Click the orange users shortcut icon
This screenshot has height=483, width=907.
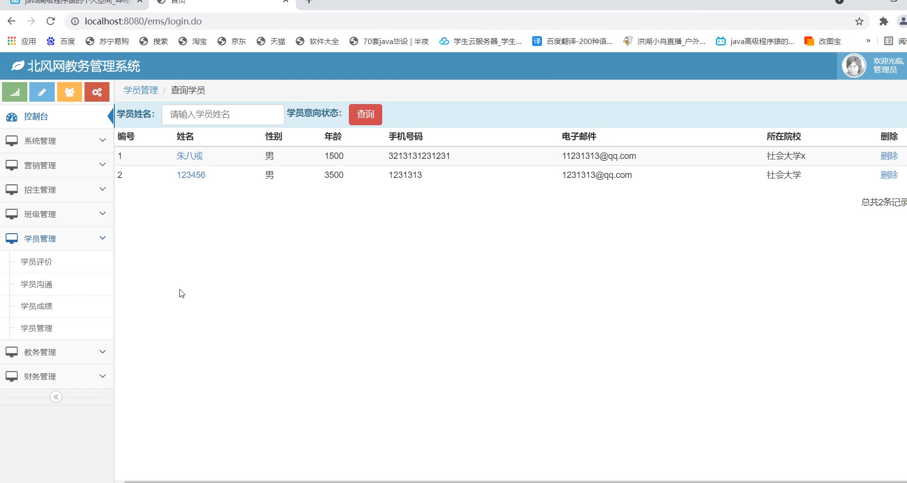(x=69, y=92)
